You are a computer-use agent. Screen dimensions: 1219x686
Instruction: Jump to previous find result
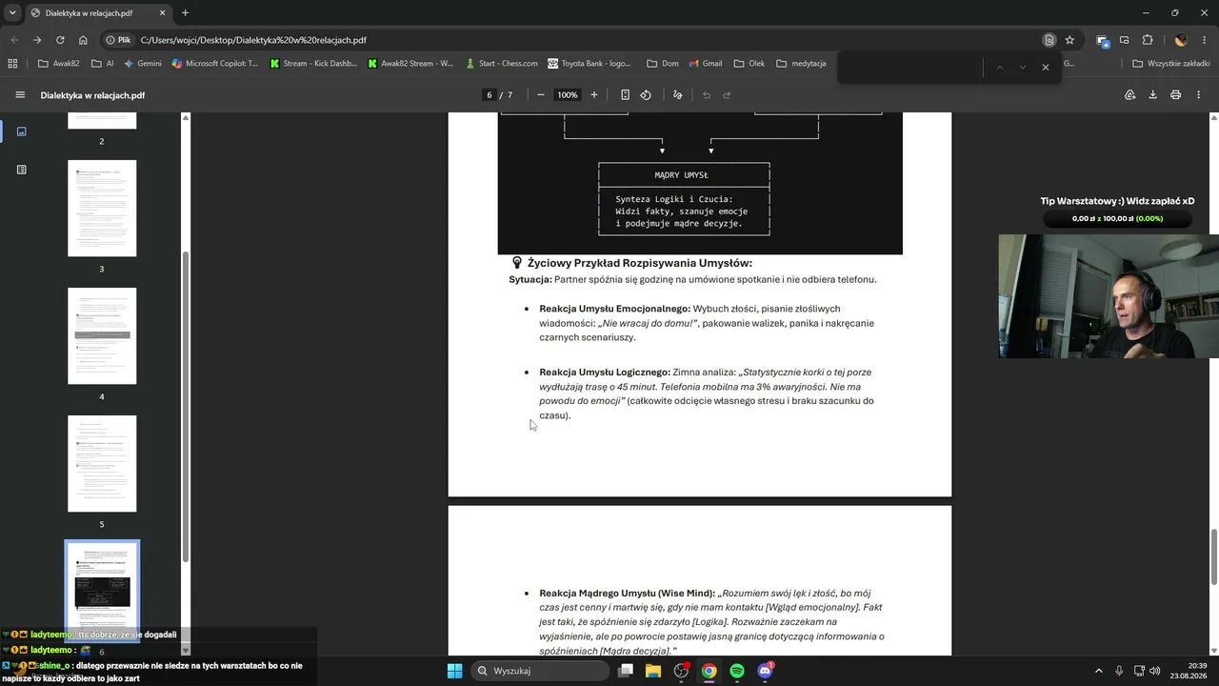click(1000, 68)
